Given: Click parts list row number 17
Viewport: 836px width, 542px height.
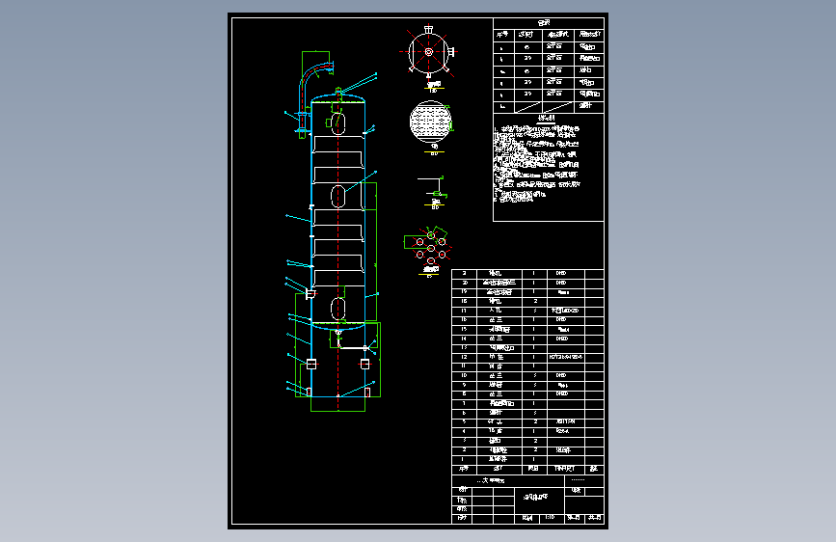Looking at the screenshot, I should 527,311.
